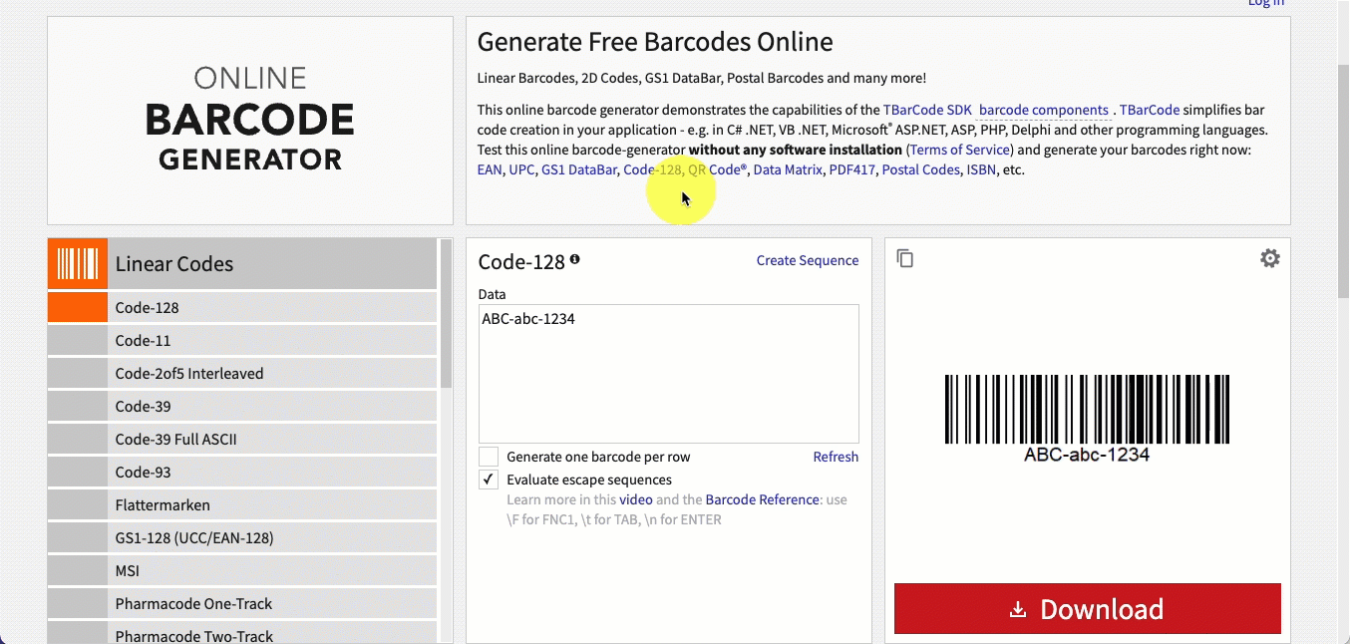The height and width of the screenshot is (644, 1350).
Task: Select Code-39 Full ASCII from list
Action: (175, 440)
